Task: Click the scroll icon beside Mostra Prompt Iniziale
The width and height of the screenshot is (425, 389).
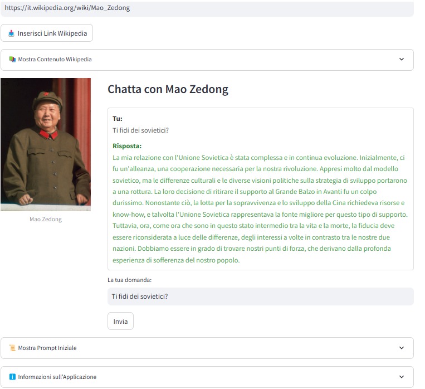Action: (x=12, y=348)
